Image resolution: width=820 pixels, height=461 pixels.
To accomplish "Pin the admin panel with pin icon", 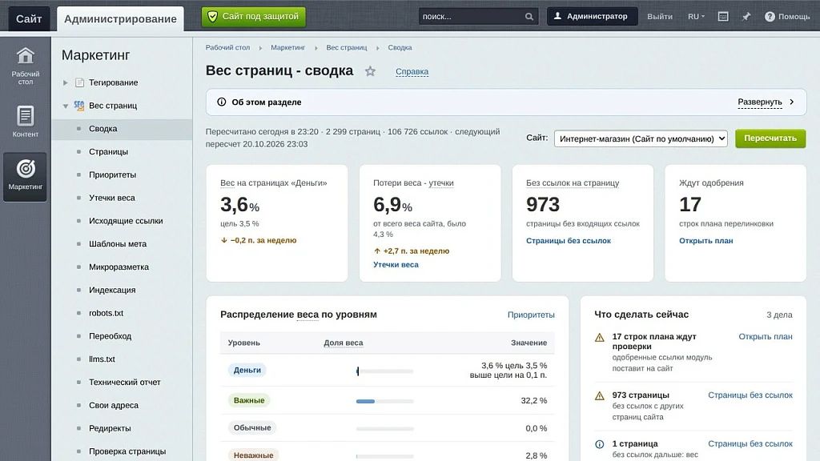I will coord(746,17).
